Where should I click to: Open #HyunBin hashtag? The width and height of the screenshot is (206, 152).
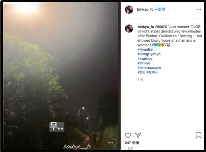(145, 50)
